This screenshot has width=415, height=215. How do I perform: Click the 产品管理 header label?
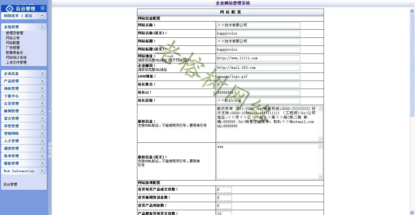11,81
